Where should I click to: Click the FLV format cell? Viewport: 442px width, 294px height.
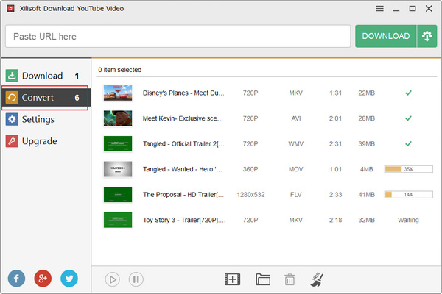point(295,195)
